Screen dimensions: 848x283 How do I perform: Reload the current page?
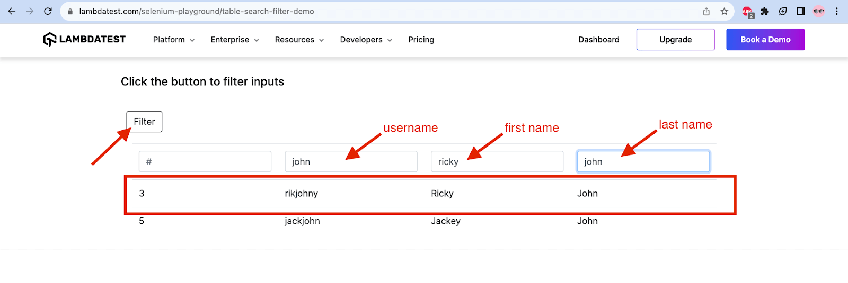tap(48, 11)
